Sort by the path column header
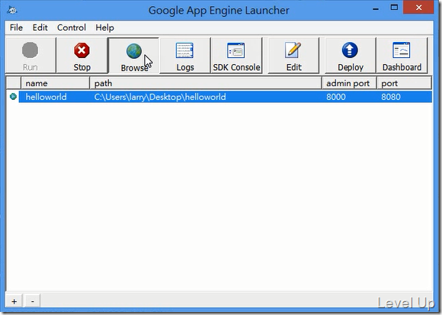 [206, 83]
